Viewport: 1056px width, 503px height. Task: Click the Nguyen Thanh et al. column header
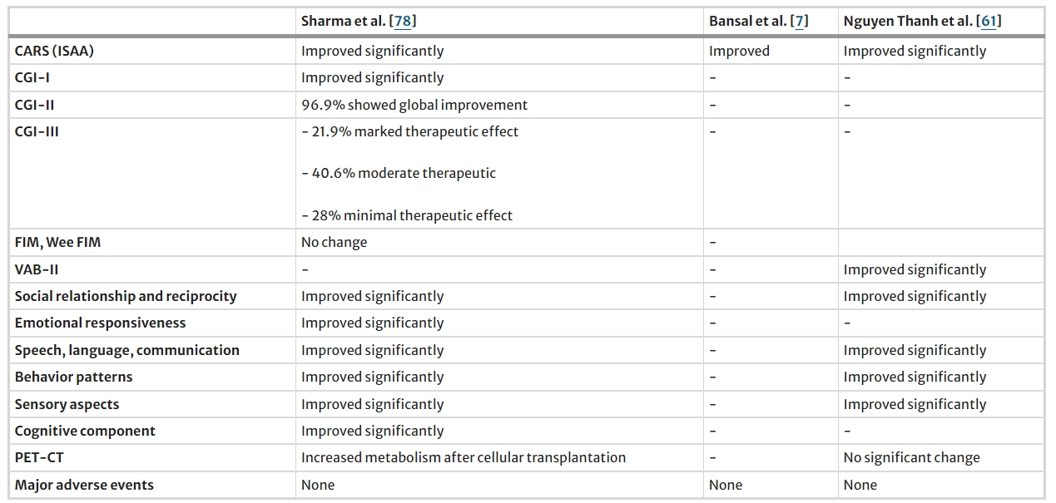tap(909, 22)
